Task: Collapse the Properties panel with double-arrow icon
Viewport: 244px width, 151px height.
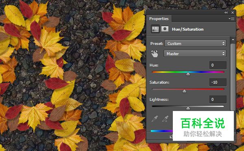Action: [226, 13]
